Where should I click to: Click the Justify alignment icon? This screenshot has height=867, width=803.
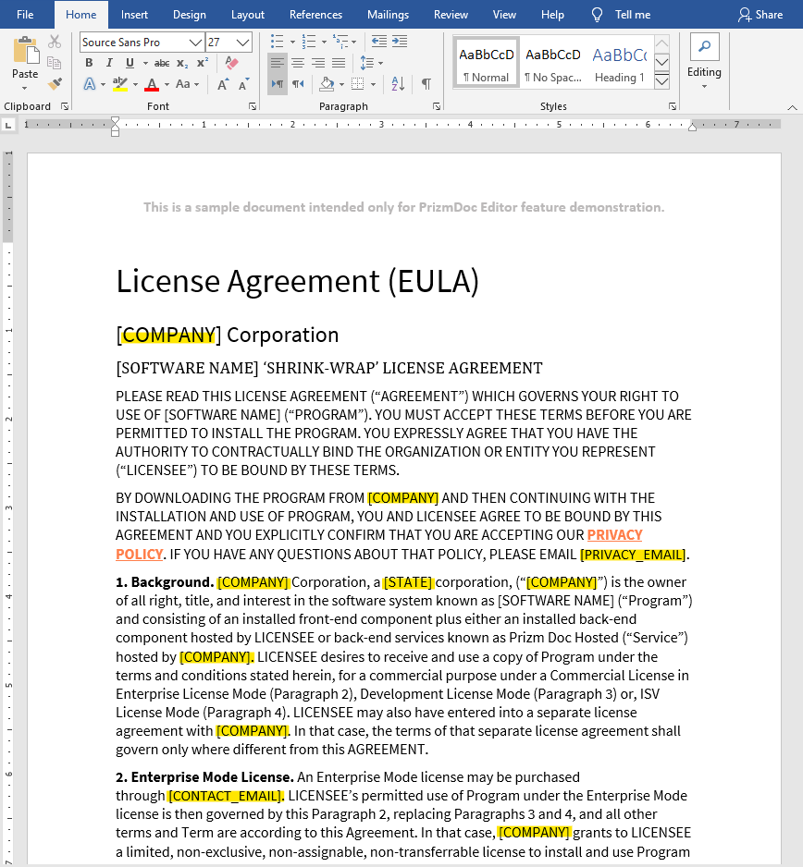click(x=339, y=63)
